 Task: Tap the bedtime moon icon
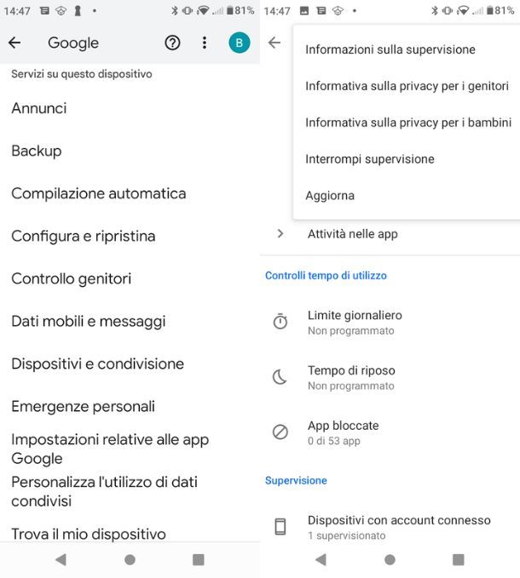(x=280, y=377)
